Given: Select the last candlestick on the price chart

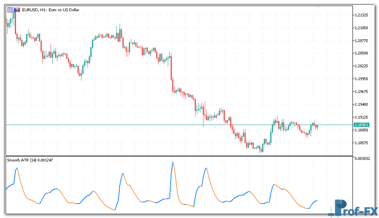Looking at the screenshot, I should pyautogui.click(x=317, y=127).
